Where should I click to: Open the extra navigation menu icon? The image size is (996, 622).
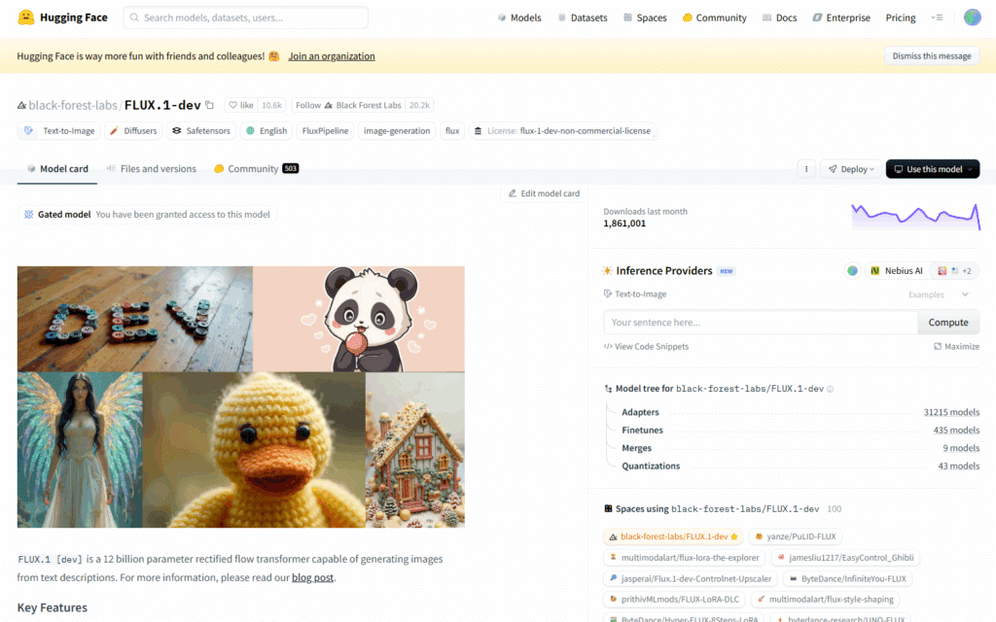point(937,17)
